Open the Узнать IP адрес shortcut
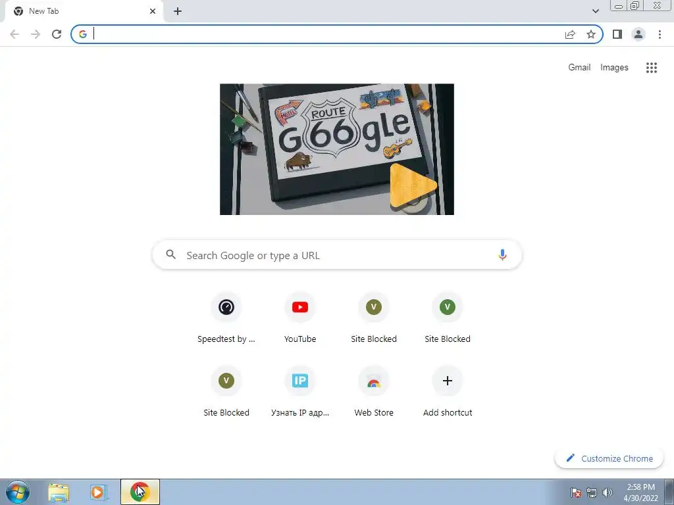This screenshot has width=674, height=505. point(300,392)
